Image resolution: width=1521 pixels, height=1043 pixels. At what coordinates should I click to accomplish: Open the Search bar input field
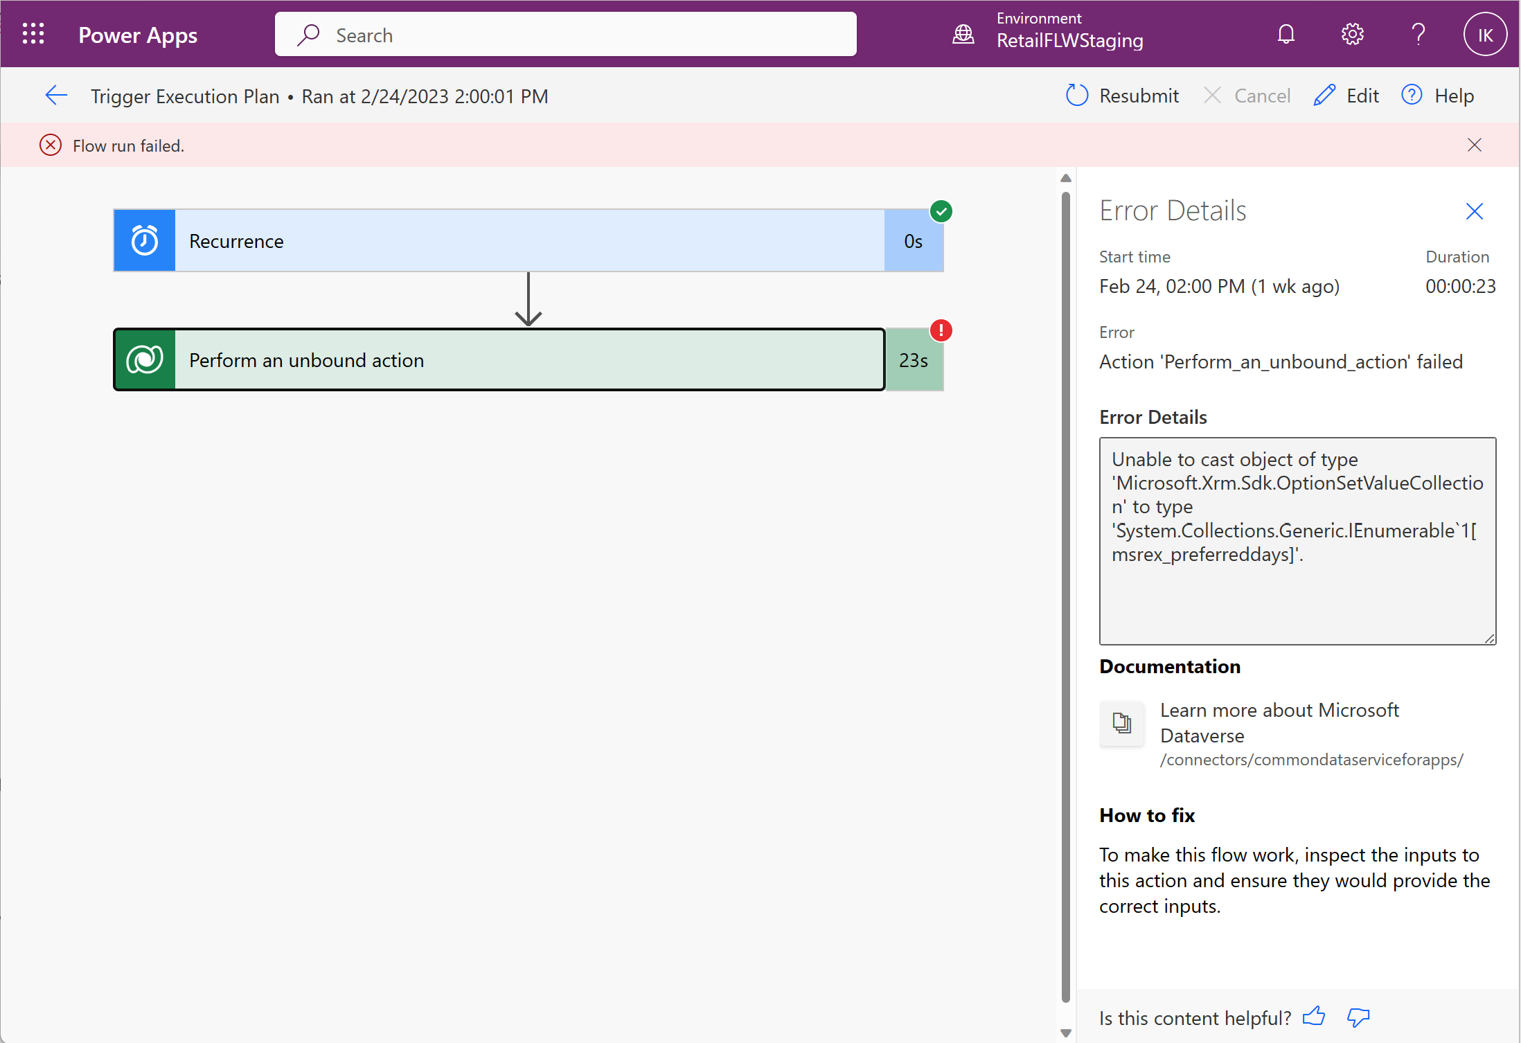[x=565, y=33]
